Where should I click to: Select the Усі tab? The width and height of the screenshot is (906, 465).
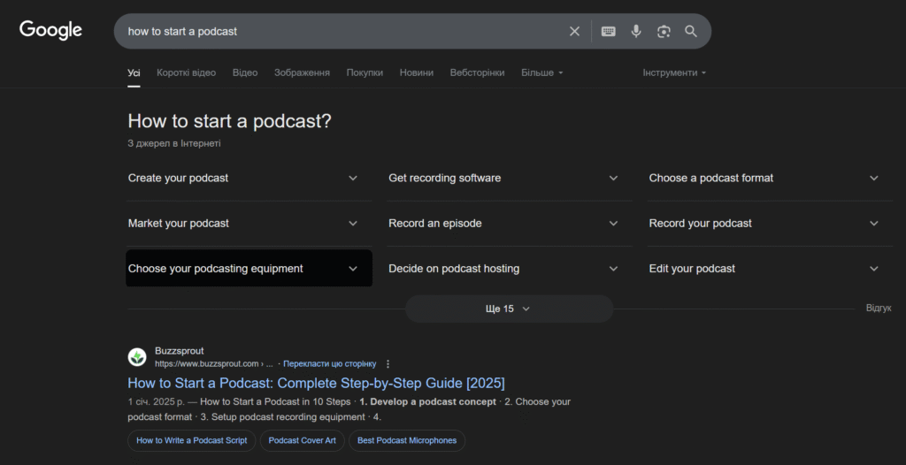pyautogui.click(x=134, y=72)
